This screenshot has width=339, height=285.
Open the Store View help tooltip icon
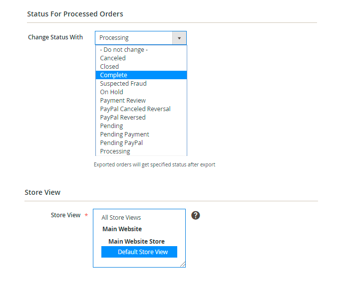pyautogui.click(x=195, y=215)
